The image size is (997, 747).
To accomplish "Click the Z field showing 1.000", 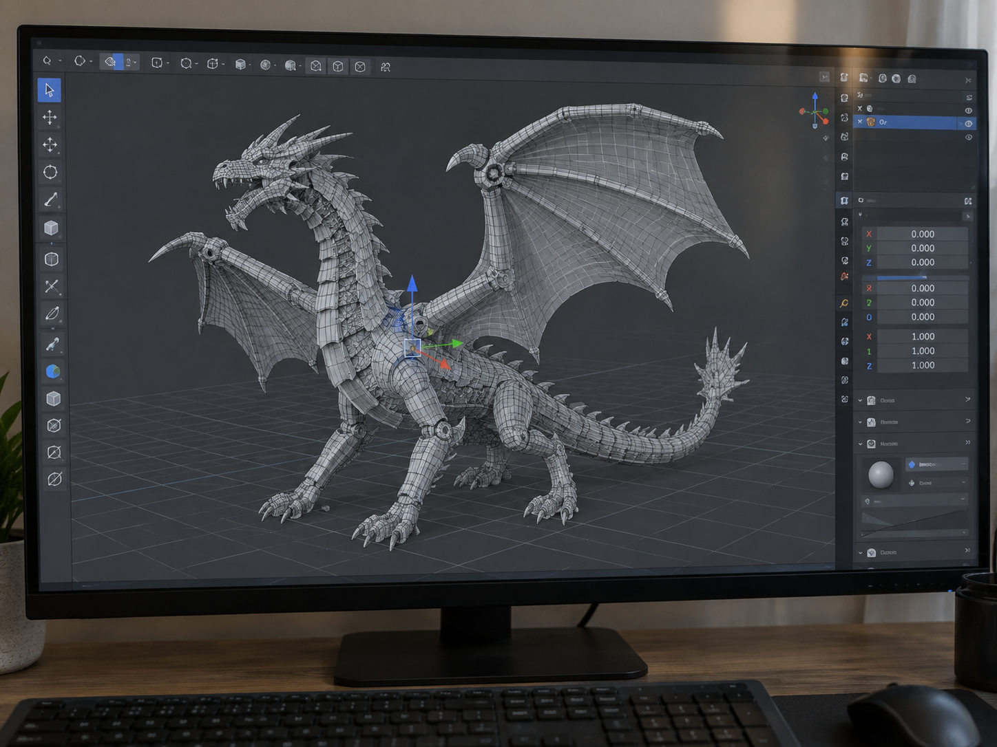I will pyautogui.click(x=923, y=365).
